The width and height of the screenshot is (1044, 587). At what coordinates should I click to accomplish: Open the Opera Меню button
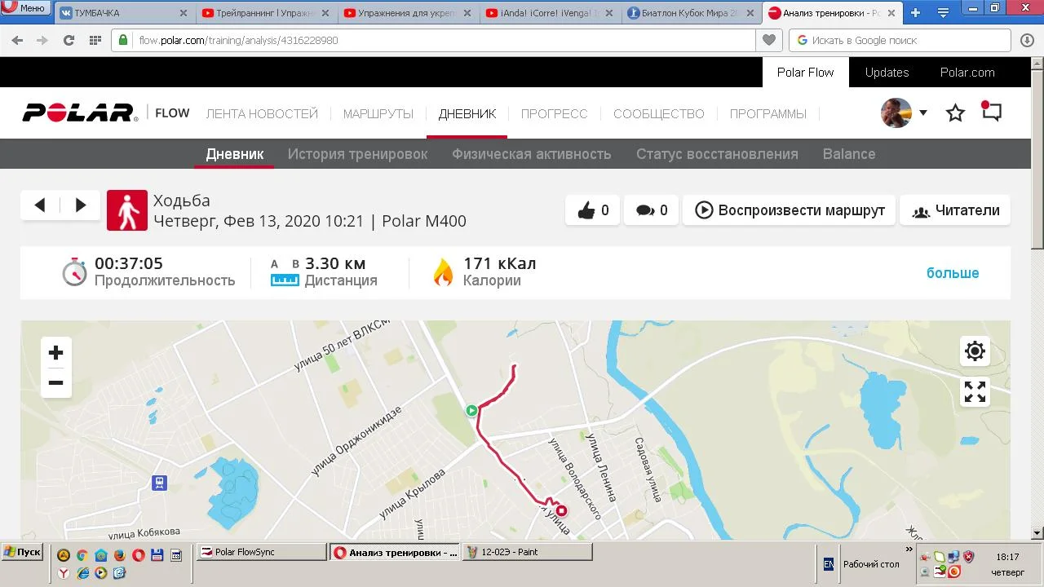pos(24,8)
